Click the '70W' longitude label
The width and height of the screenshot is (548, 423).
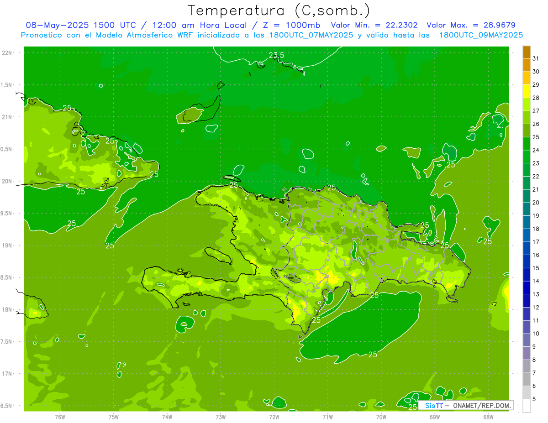pos(381,417)
